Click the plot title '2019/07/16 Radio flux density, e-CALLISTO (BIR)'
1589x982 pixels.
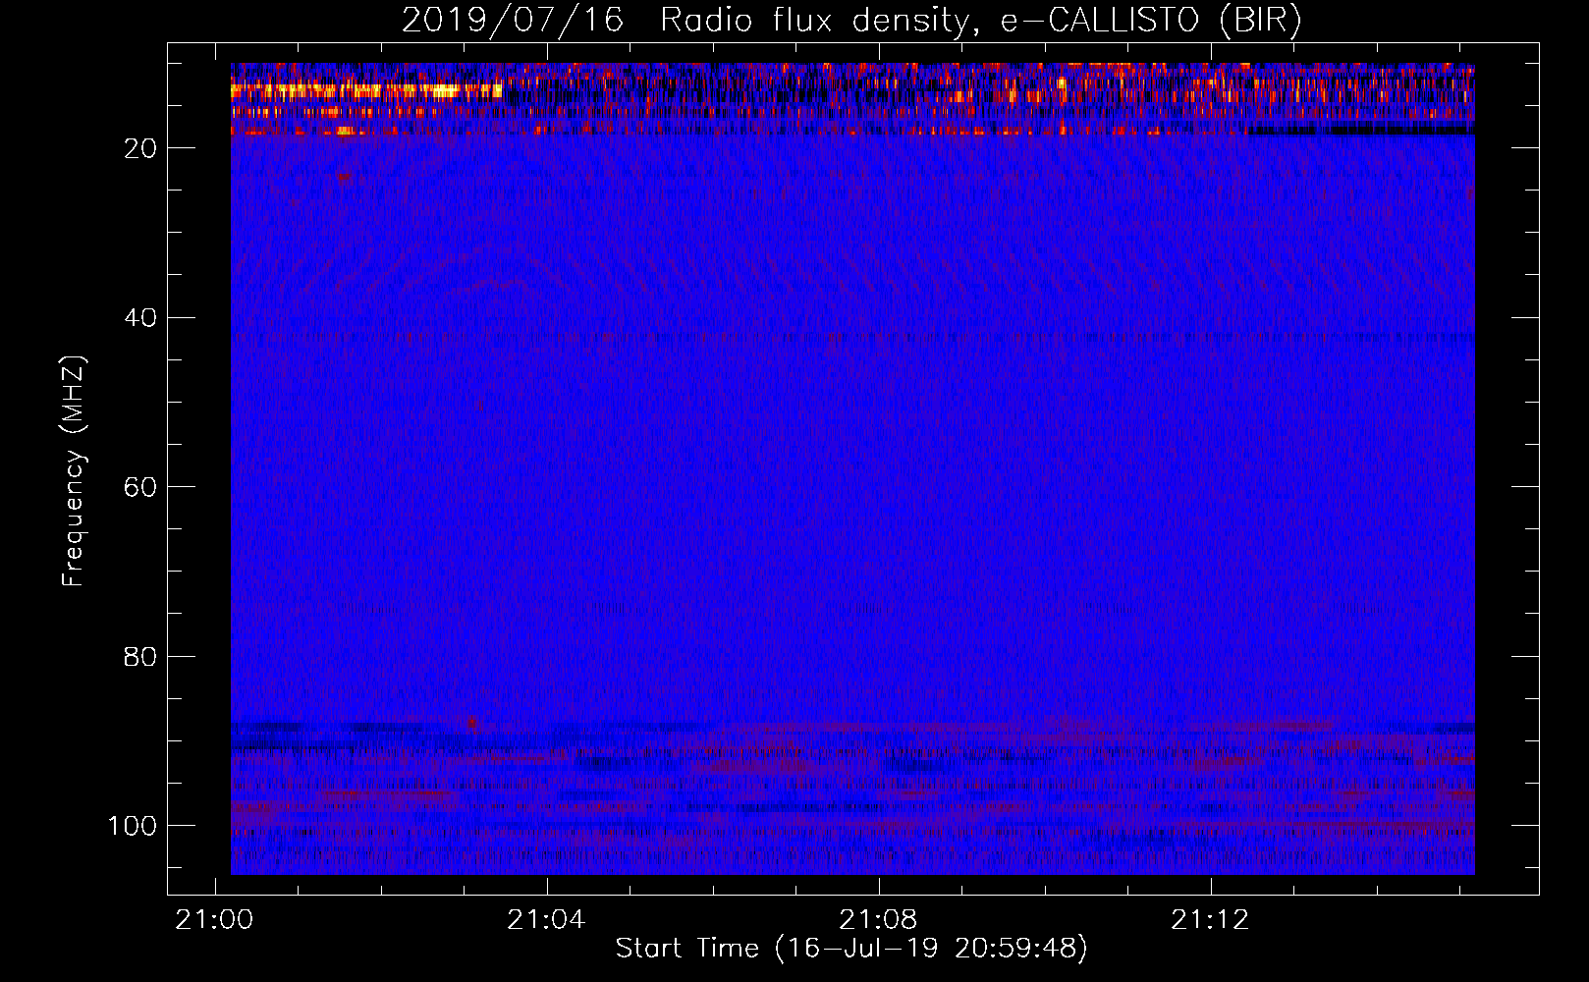pyautogui.click(x=851, y=20)
